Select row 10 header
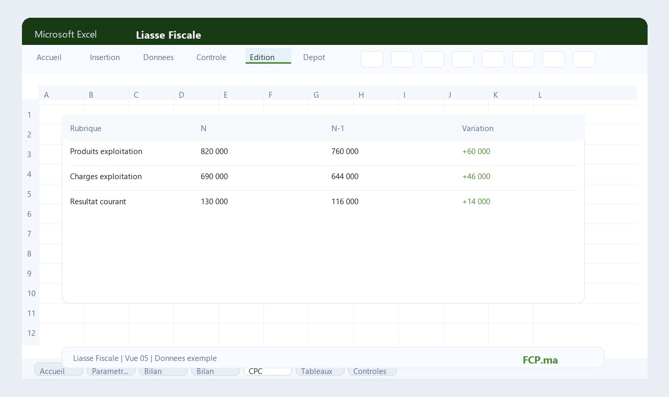 [30, 293]
